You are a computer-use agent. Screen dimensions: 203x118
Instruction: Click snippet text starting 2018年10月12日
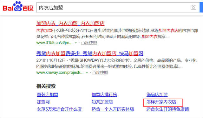(x=116, y=64)
